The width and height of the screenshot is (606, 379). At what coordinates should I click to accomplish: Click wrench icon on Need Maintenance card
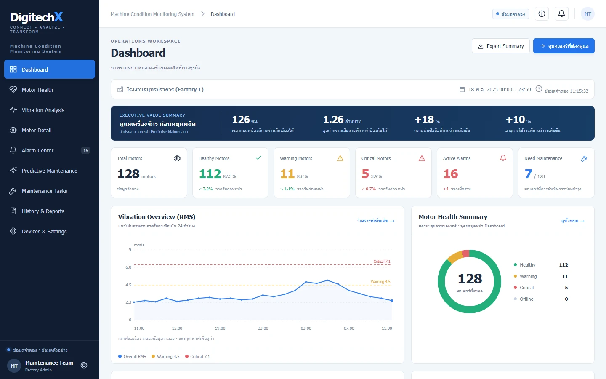[584, 159]
